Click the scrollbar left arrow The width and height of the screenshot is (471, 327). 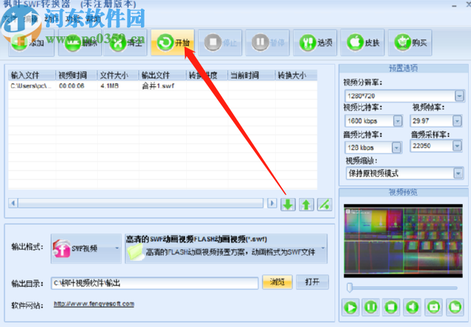(x=13, y=203)
